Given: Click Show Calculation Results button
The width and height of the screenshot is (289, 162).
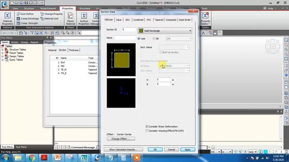Looking at the screenshot, I should pyautogui.click(x=123, y=149).
